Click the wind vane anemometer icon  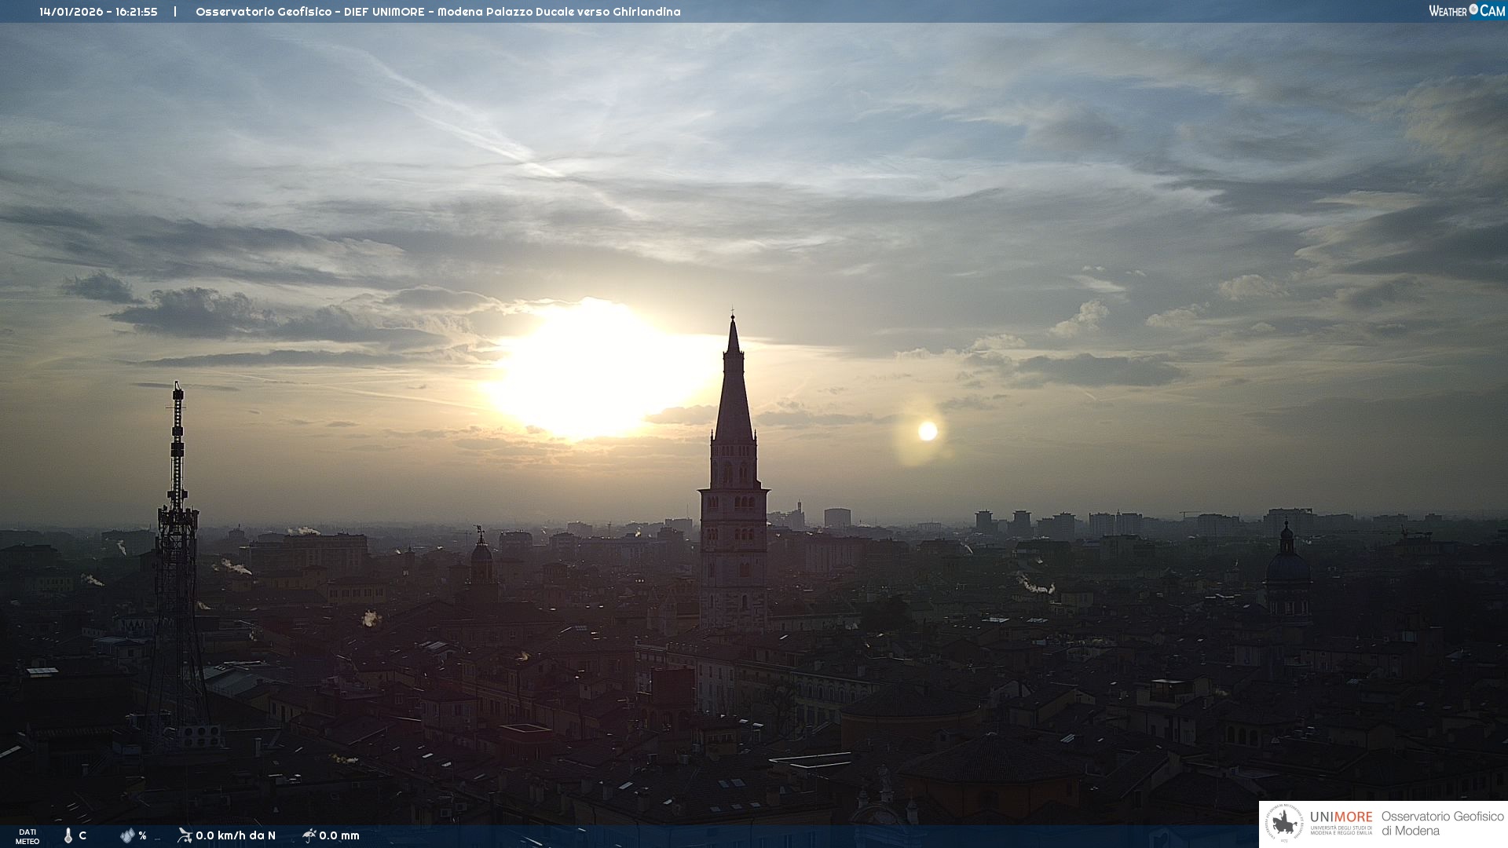coord(185,835)
